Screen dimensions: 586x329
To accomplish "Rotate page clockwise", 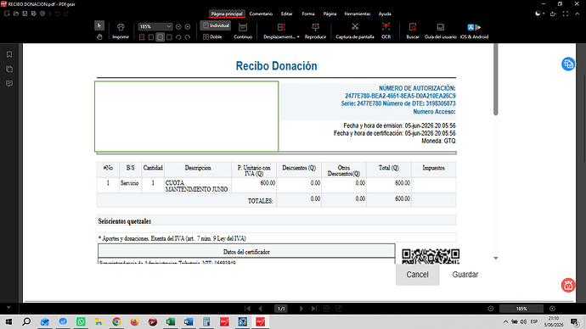I will pos(188,37).
